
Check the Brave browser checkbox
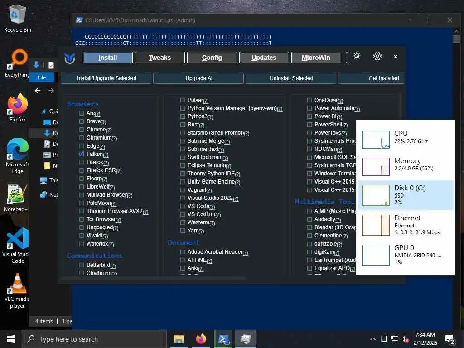tap(82, 121)
